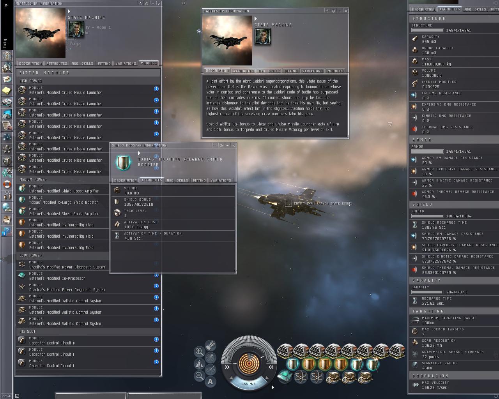Viewport: 499px width, 399px height.
Task: Select the Estamel's Modified Co-Processor row
Action: click(x=88, y=276)
